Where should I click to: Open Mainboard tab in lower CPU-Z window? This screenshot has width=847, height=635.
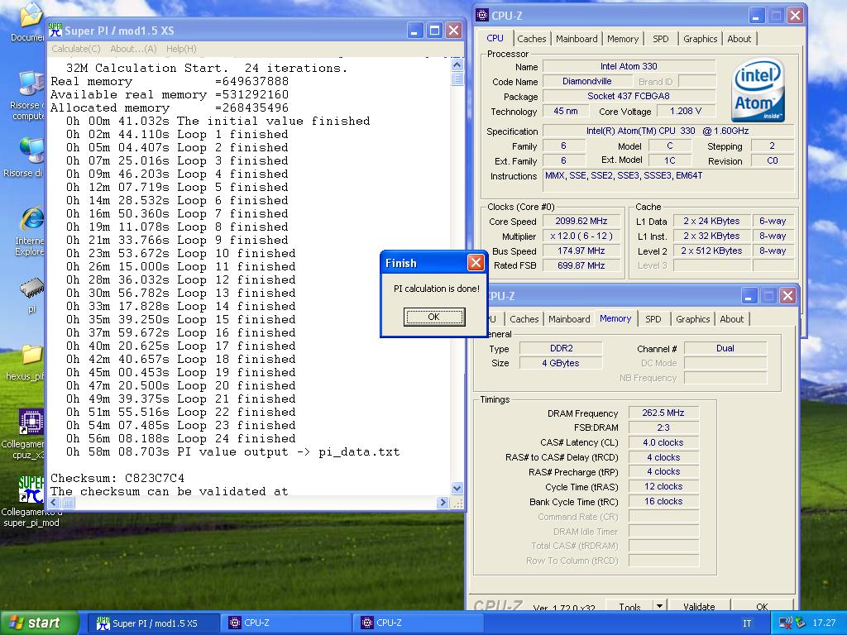coord(569,319)
